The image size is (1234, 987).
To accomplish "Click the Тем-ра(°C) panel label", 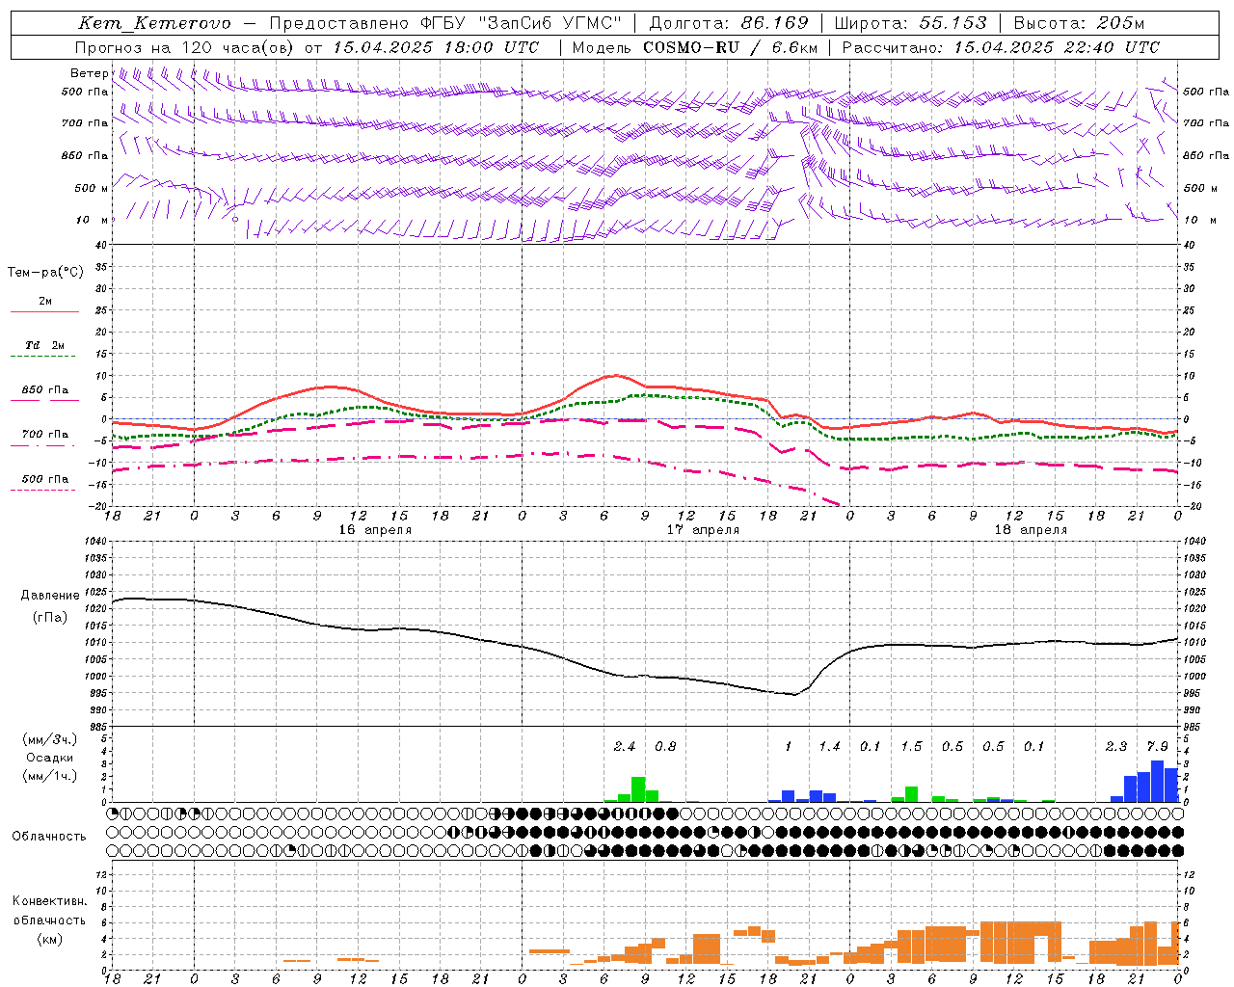I will 45,273.
